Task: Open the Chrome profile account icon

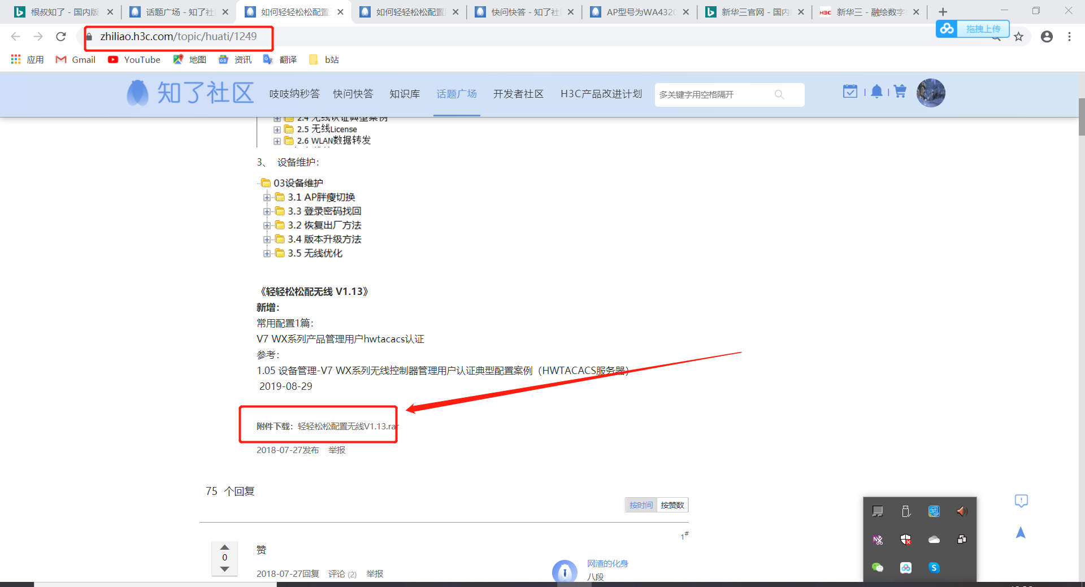Action: (1047, 37)
